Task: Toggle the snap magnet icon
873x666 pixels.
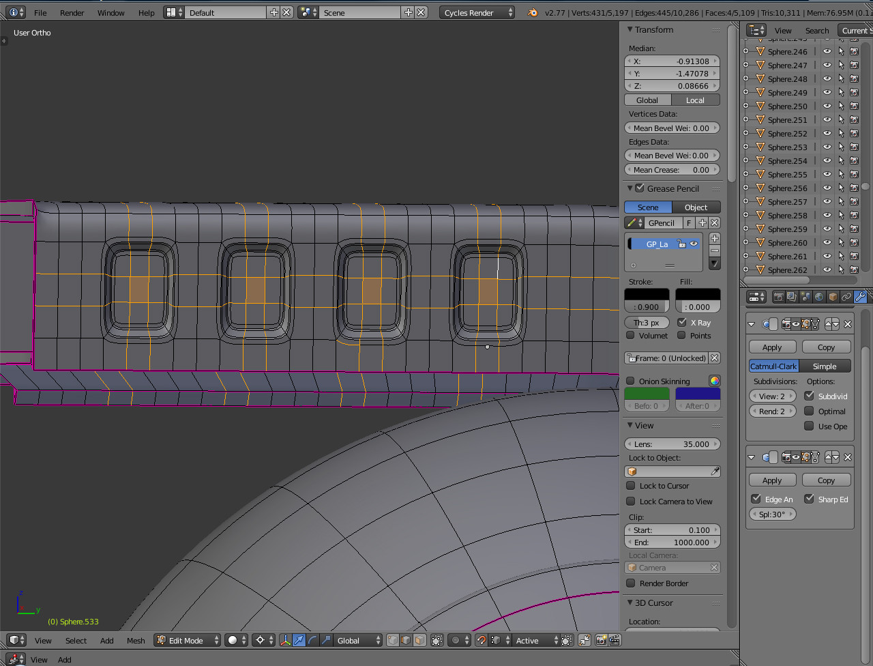Action: pos(482,640)
